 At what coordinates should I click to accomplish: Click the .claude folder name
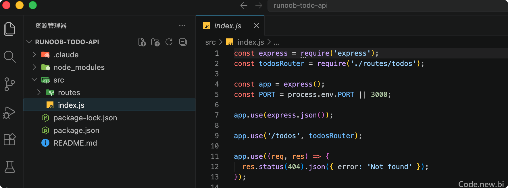66,55
